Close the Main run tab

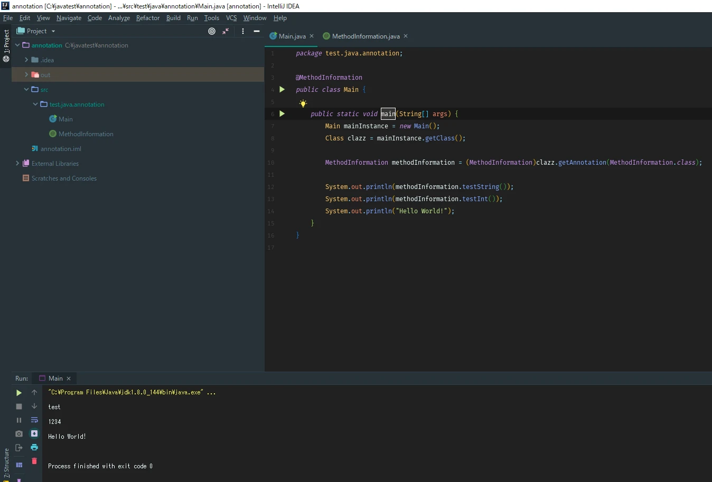pos(69,379)
